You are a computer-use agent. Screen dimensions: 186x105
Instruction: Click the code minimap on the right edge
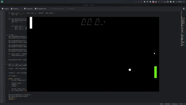(183, 29)
